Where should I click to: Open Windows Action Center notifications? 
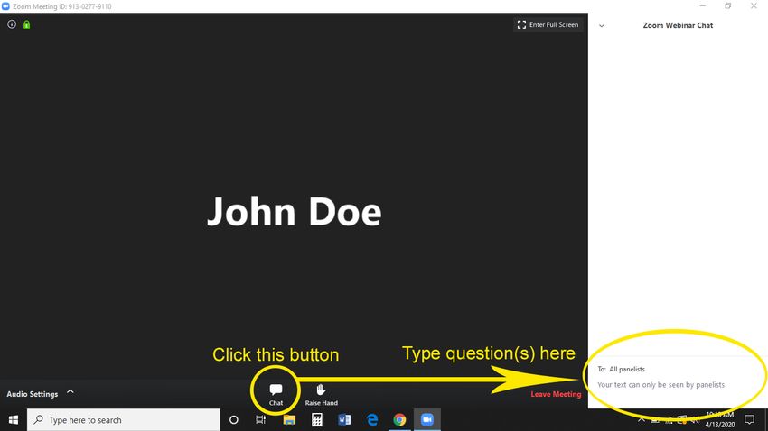(x=749, y=420)
